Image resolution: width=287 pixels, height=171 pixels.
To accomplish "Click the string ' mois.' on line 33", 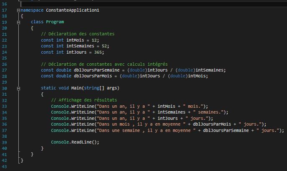I will coord(193,106).
